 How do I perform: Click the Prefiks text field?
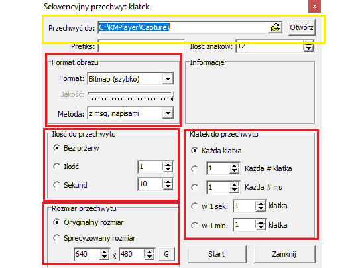[x=141, y=46]
